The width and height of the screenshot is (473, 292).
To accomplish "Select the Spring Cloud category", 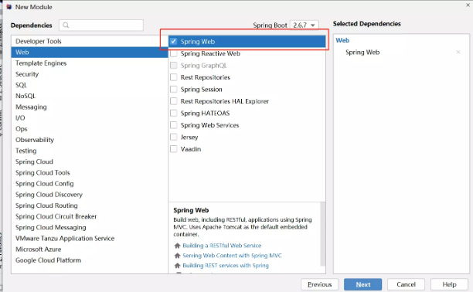I will click(x=90, y=161).
